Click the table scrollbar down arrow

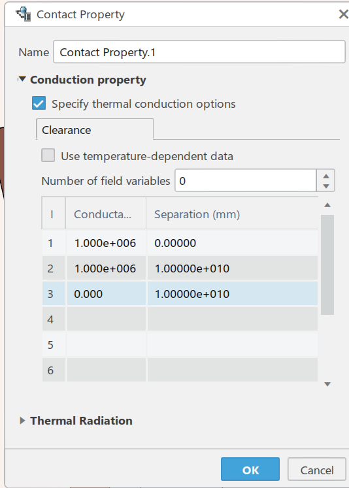tap(327, 384)
